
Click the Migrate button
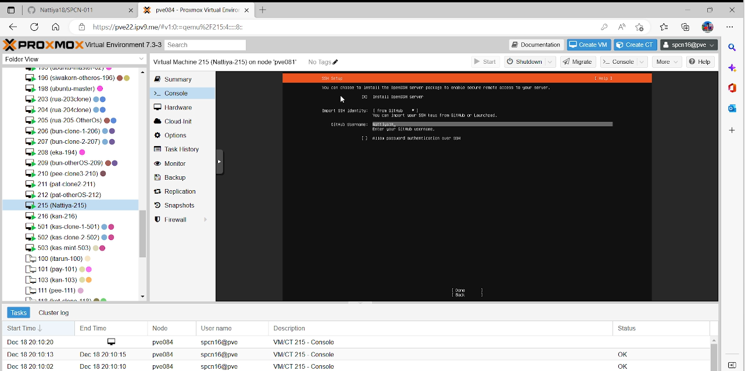tap(577, 61)
